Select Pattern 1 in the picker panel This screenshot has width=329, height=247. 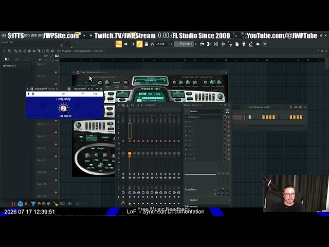click(x=16, y=66)
